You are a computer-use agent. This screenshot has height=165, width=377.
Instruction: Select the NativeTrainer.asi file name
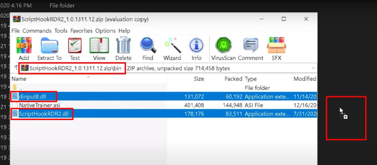39,105
